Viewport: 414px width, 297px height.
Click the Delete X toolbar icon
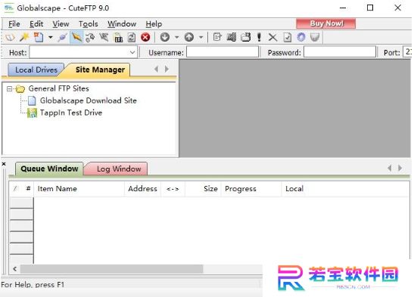(x=272, y=37)
